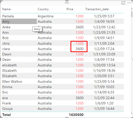Select the Gouya row name

(7, 109)
